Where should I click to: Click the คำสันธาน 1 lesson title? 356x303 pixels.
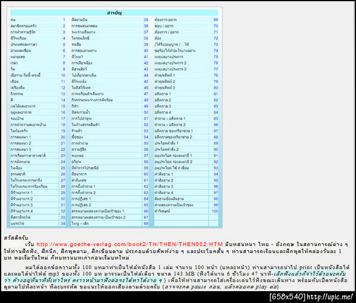[164, 174]
